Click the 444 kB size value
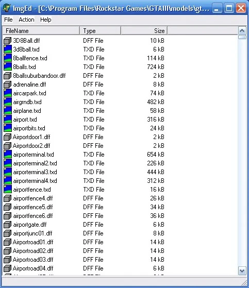 (156, 172)
